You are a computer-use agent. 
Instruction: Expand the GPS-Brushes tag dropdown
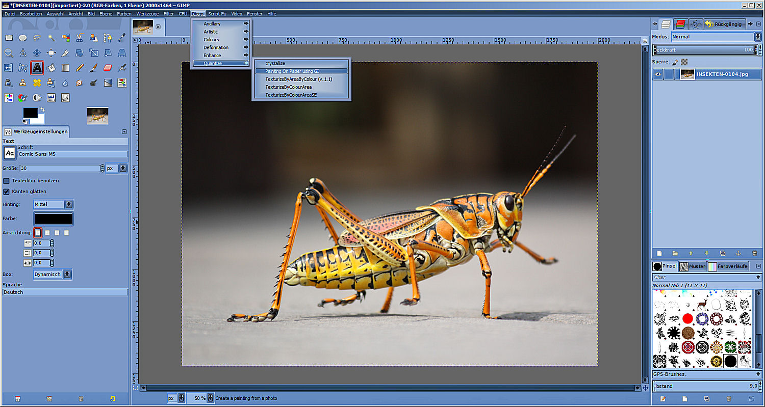coord(758,374)
